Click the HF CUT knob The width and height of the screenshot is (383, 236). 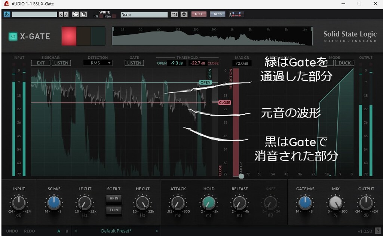[x=143, y=203]
